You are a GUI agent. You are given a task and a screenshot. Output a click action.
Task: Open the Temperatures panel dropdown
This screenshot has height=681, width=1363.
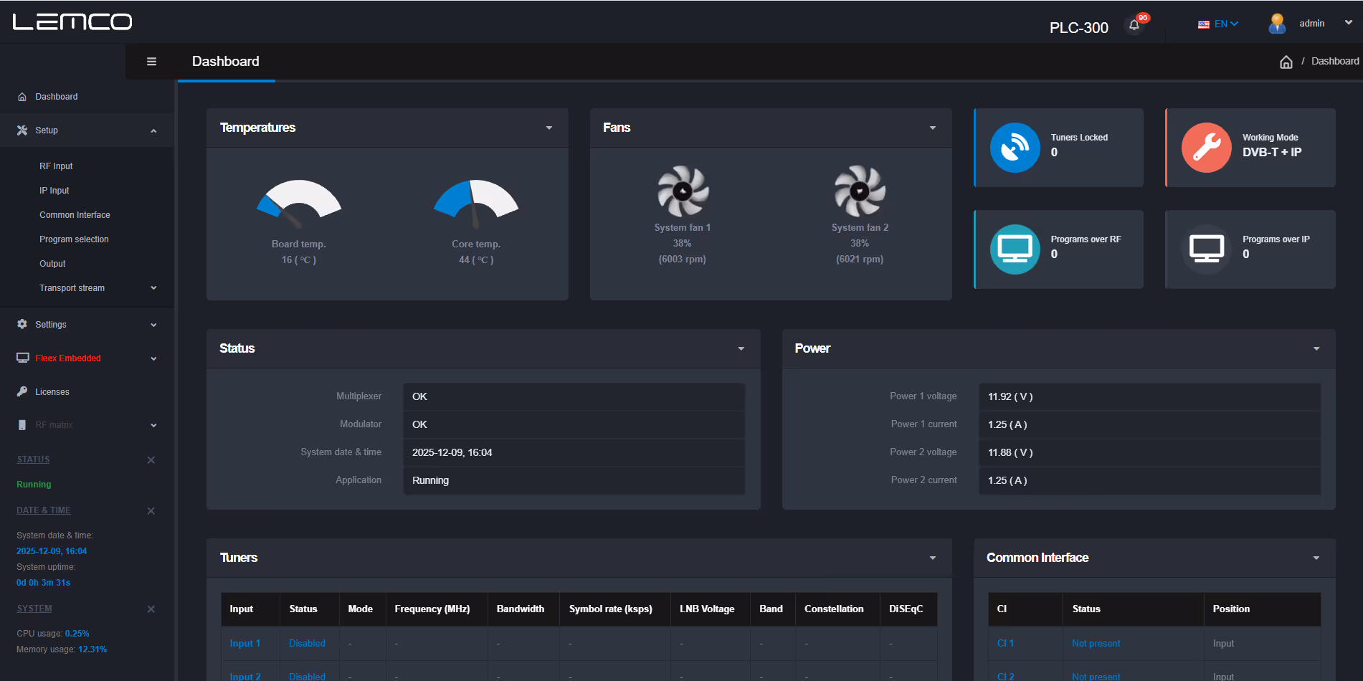[x=548, y=128]
